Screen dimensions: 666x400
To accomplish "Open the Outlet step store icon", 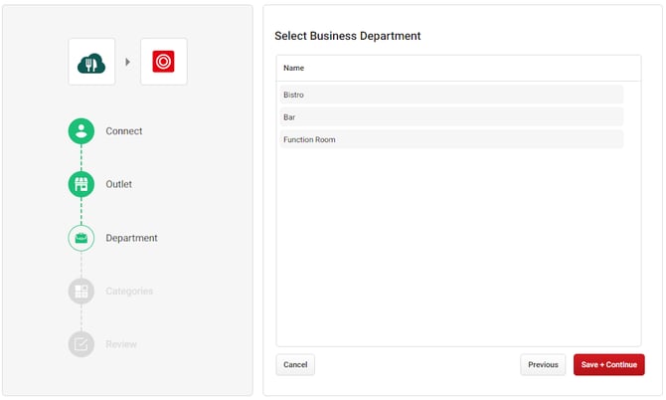I will tap(82, 184).
